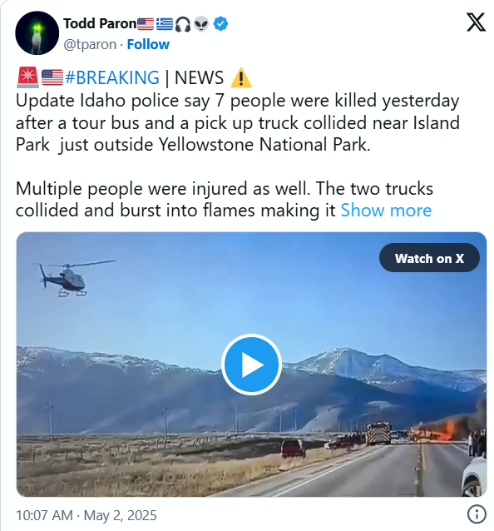Click the US flag emoji before #BREAKING

click(52, 77)
